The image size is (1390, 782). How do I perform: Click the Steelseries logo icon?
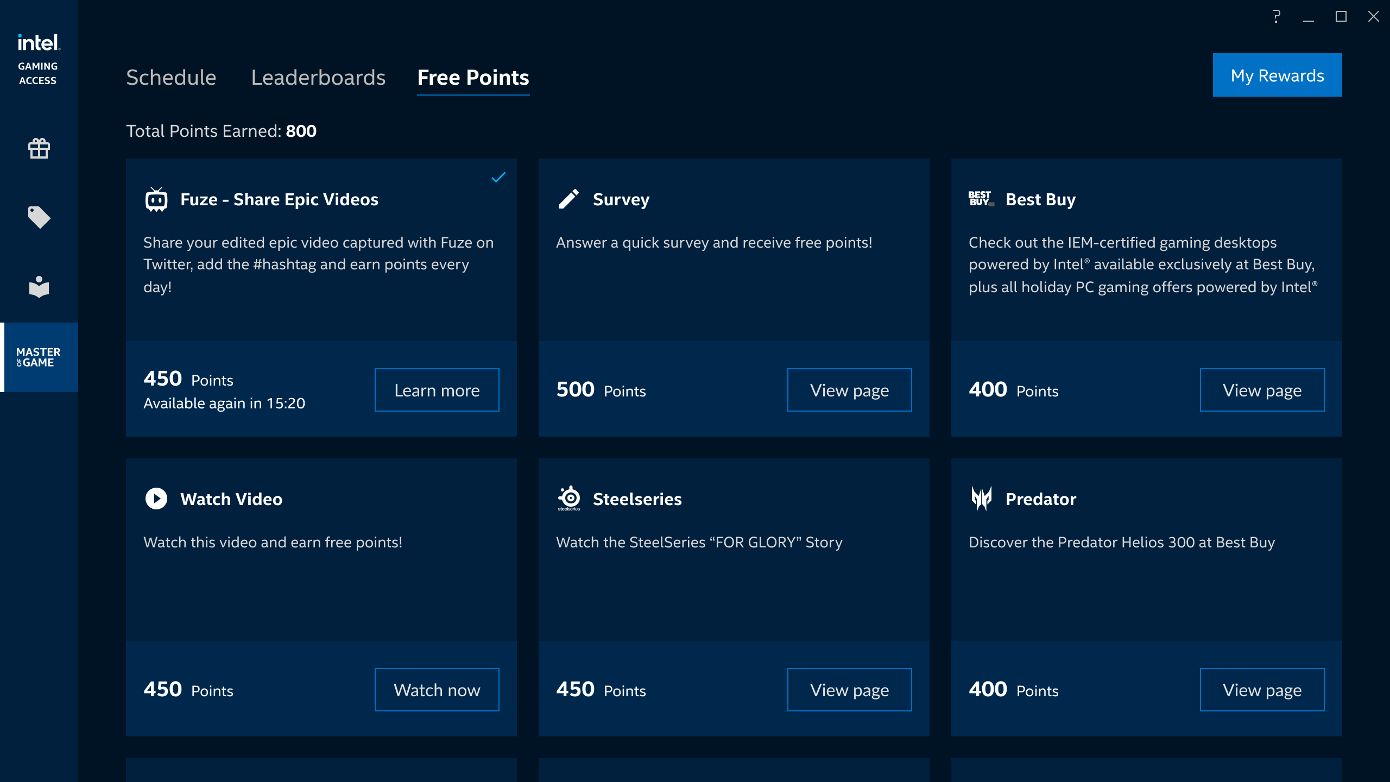pos(569,498)
